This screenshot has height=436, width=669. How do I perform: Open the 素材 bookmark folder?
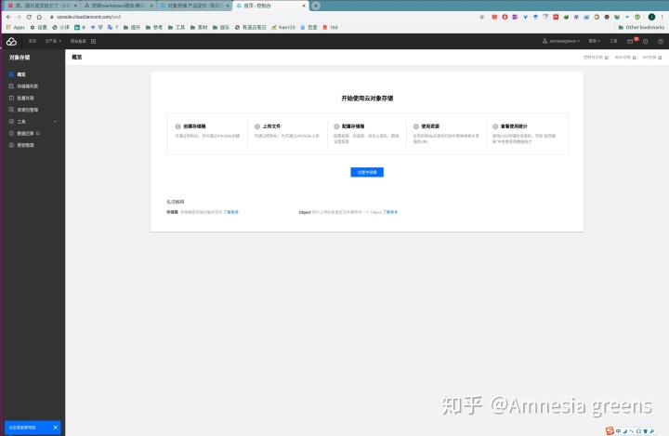click(199, 27)
